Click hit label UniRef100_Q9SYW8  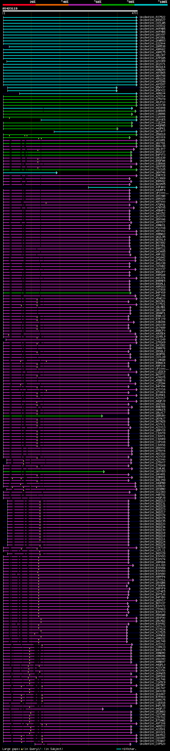[x=152, y=196]
